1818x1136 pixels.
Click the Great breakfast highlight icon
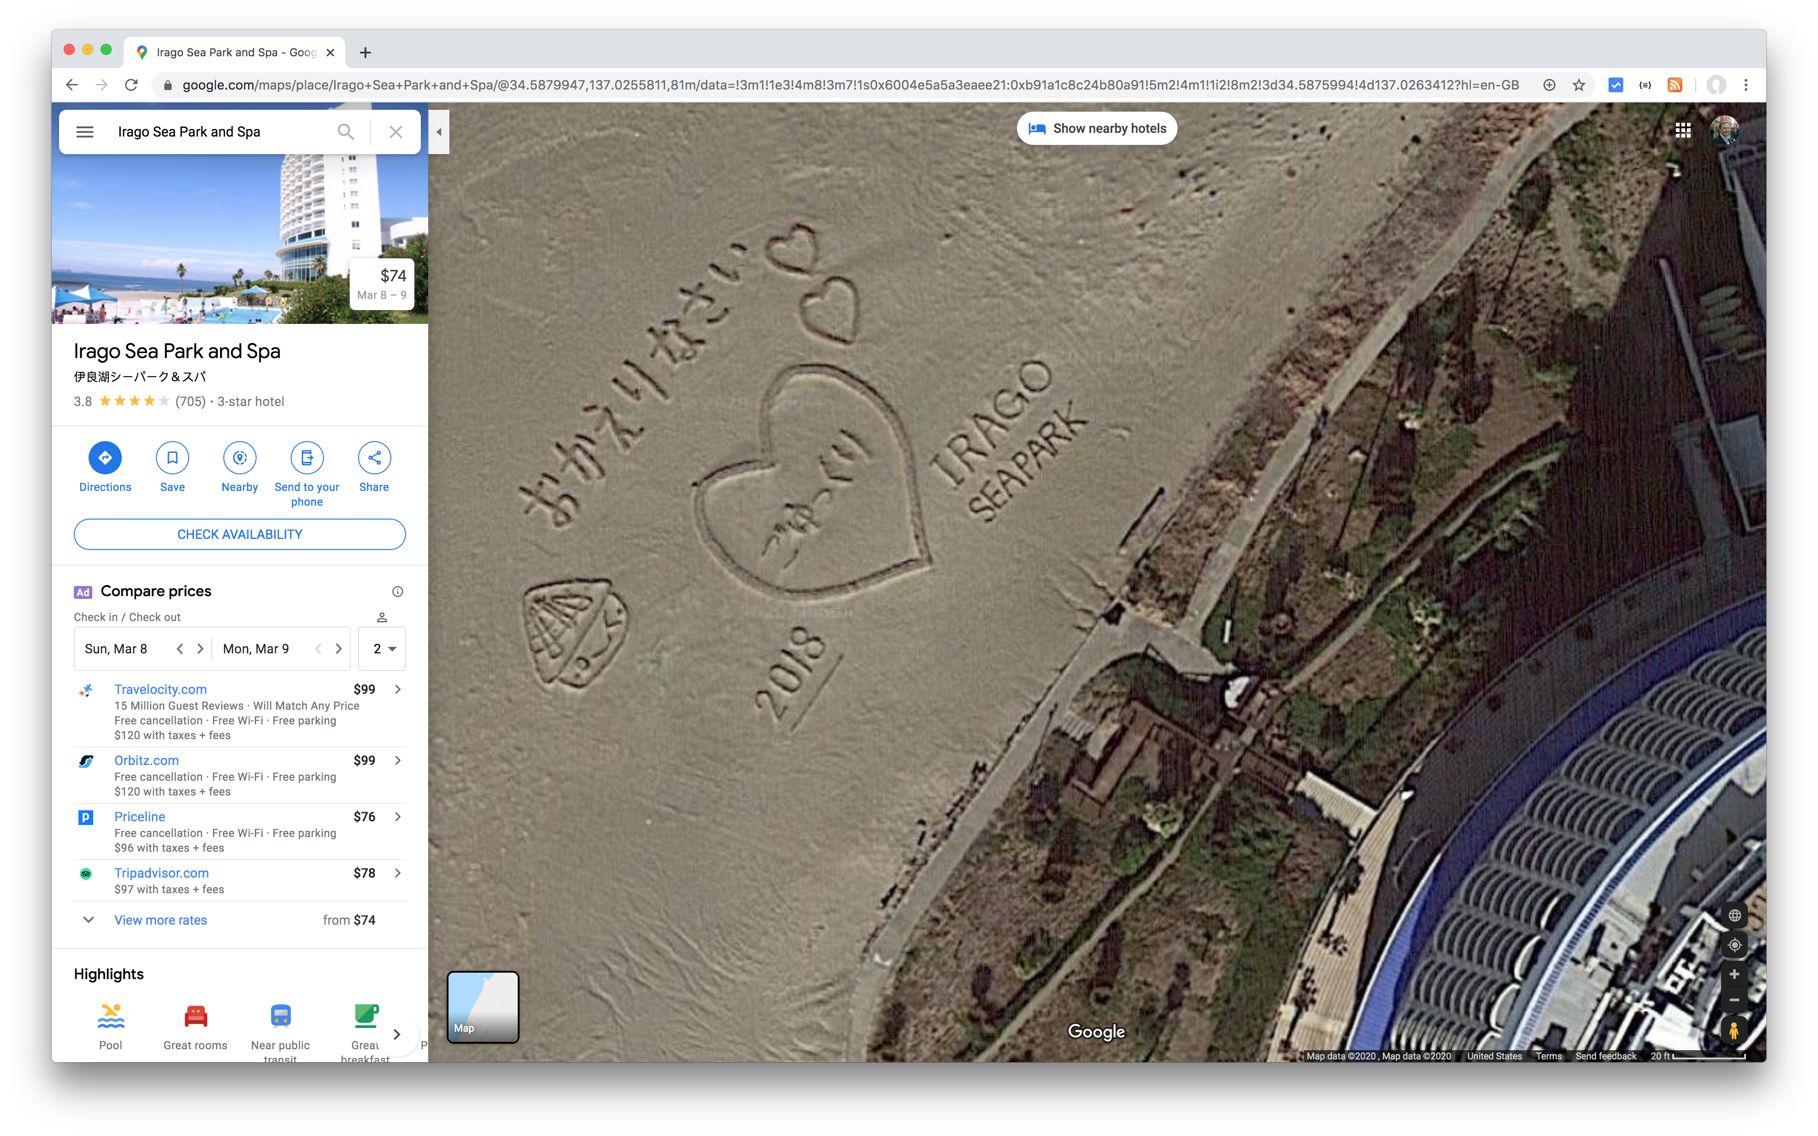tap(366, 1016)
